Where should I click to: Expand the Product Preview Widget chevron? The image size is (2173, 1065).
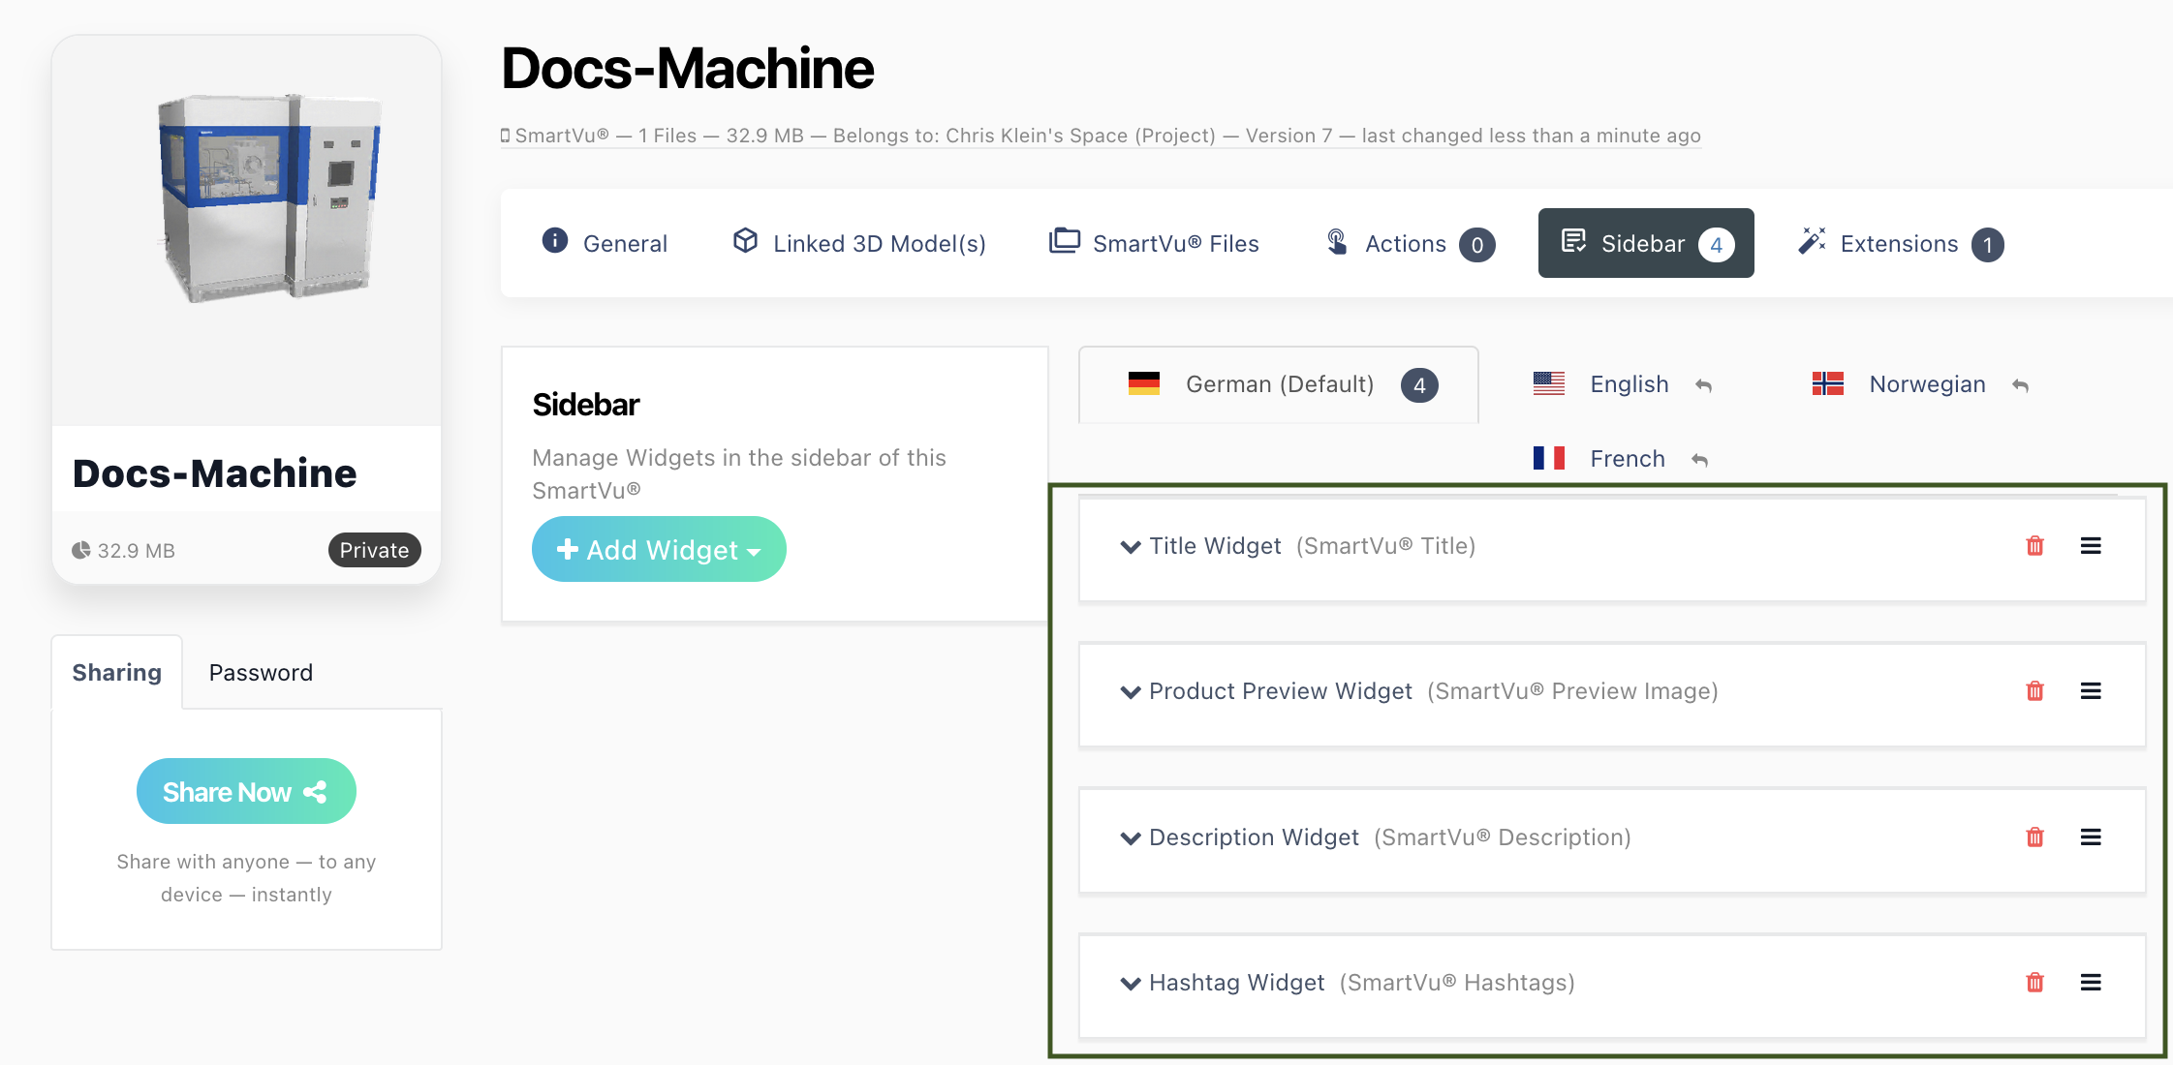pyautogui.click(x=1130, y=692)
